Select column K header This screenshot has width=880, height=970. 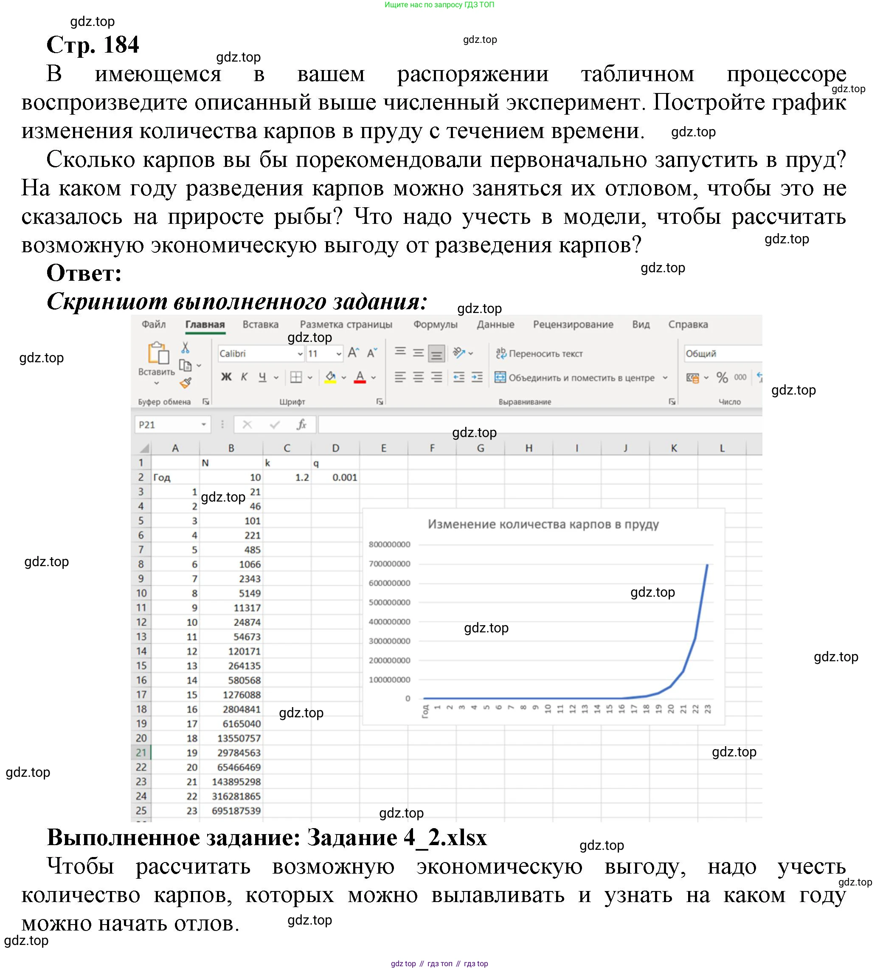(673, 448)
